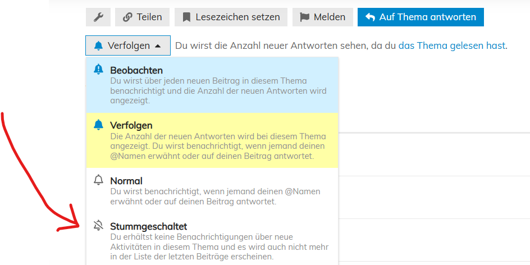
Task: Click the blue bell icon on the Verfolgen dropdown button
Action: (x=98, y=45)
